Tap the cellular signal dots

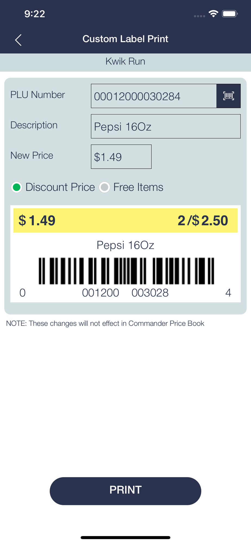[199, 16]
